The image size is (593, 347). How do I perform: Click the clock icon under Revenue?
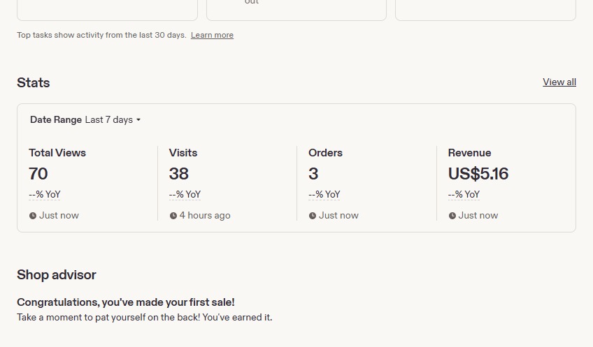click(452, 216)
